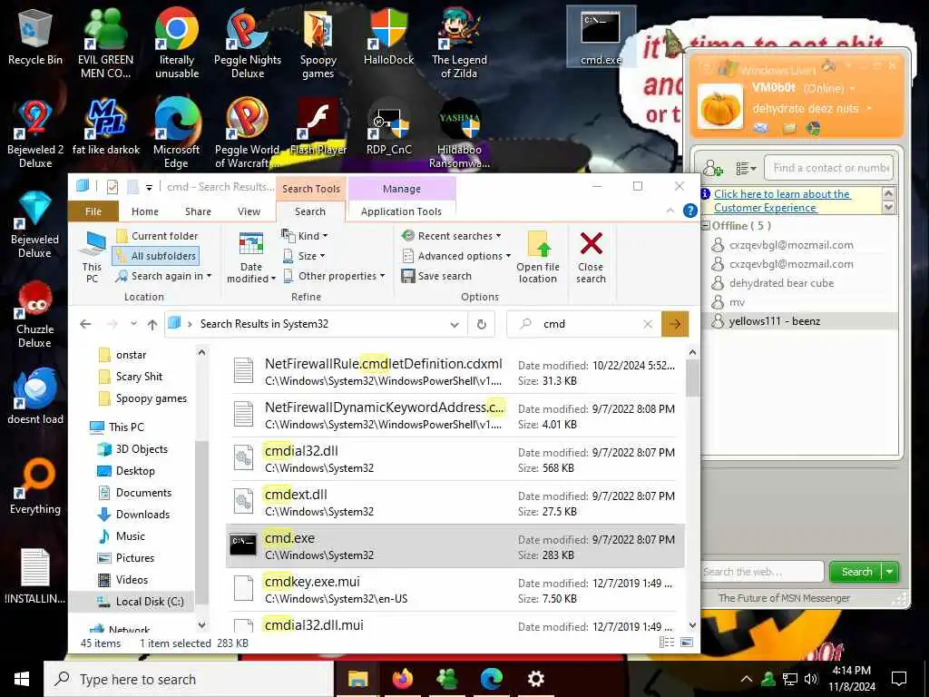Screen dimensions: 929x697
Task: Open Advanced options dropdown
Action: pos(456,256)
